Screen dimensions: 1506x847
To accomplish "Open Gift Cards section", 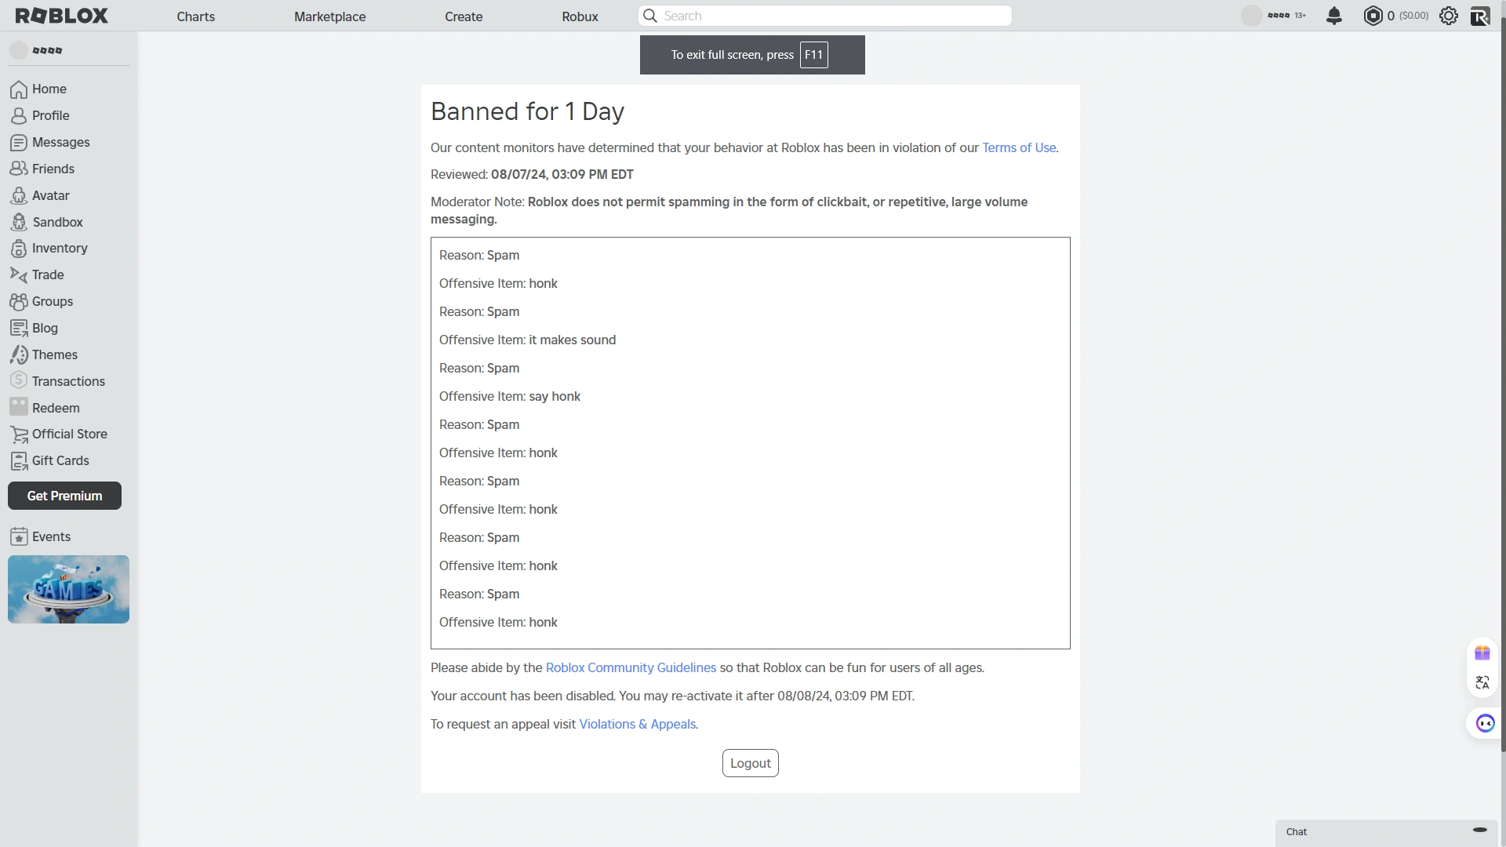I will click(60, 460).
